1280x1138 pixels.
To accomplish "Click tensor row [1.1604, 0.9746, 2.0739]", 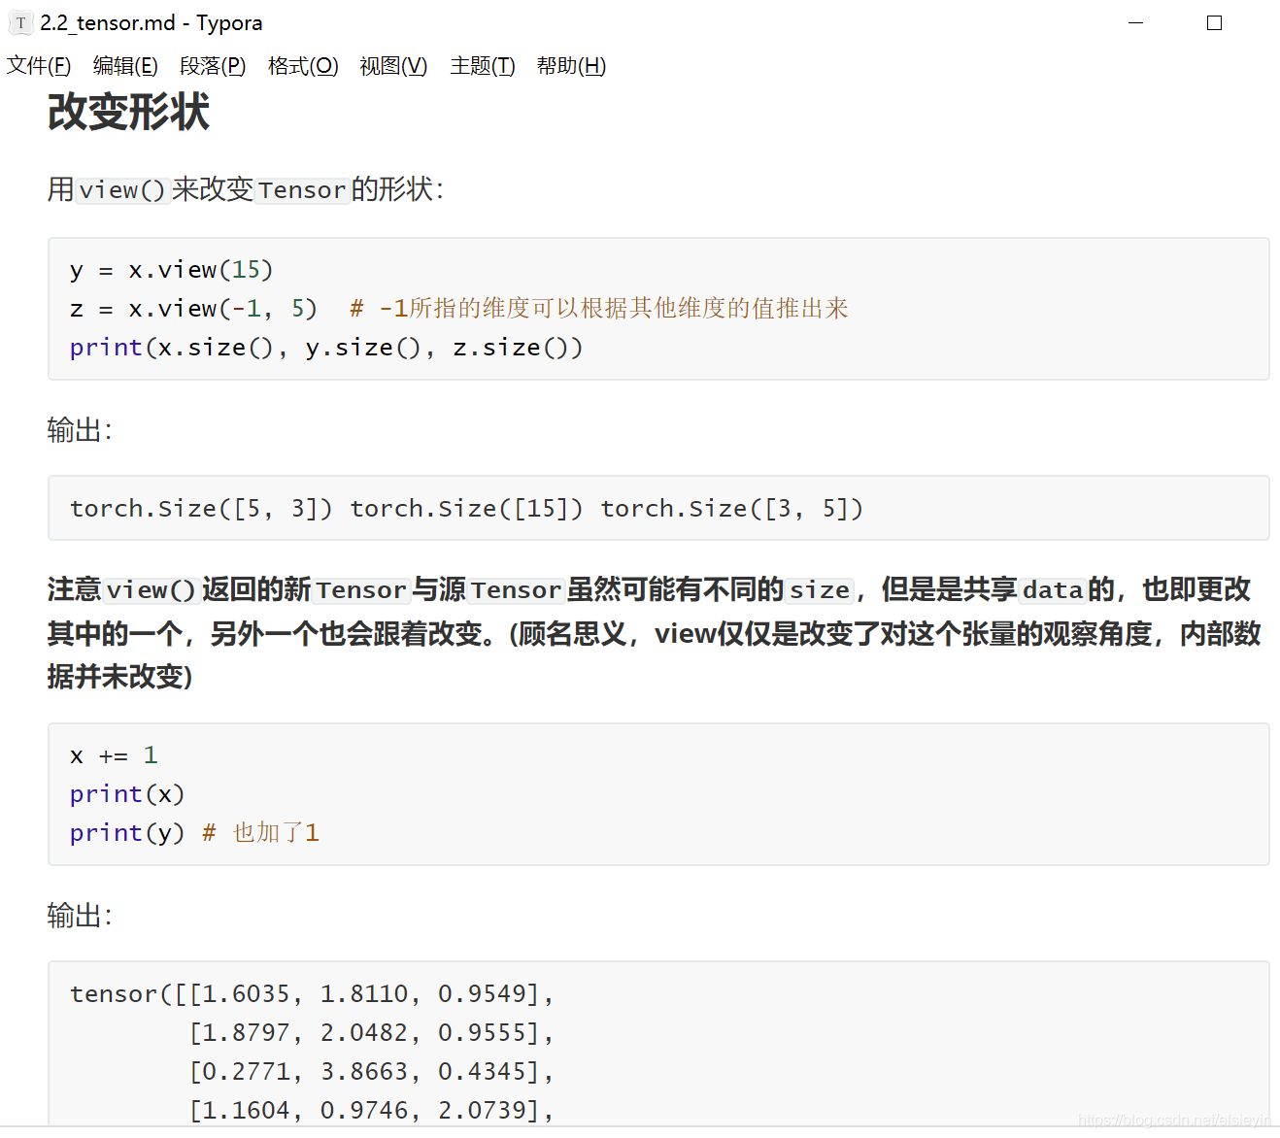I will coord(372,1111).
